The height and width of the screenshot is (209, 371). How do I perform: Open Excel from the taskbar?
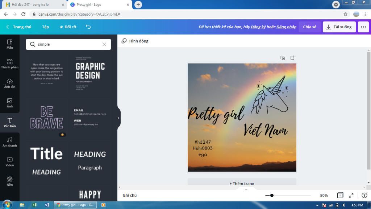tap(34, 205)
